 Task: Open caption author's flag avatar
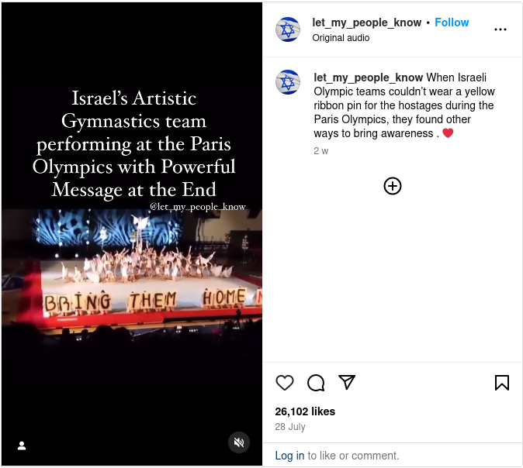[x=288, y=82]
